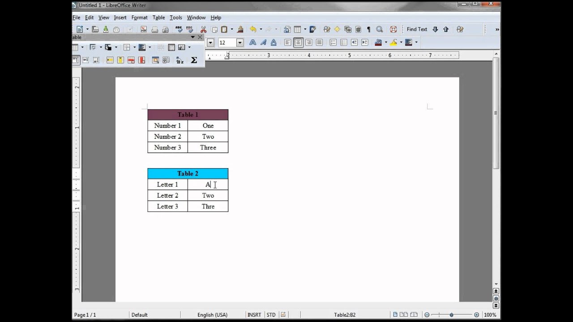The width and height of the screenshot is (573, 322).
Task: Toggle INSRT insert mode in status bar
Action: pyautogui.click(x=254, y=315)
